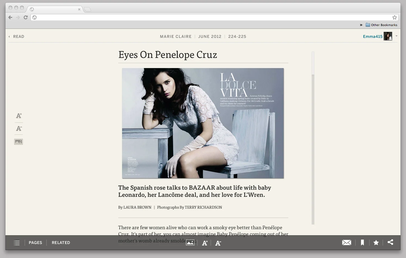Click author name LAURA BROWN
This screenshot has width=406, height=258.
[137, 207]
